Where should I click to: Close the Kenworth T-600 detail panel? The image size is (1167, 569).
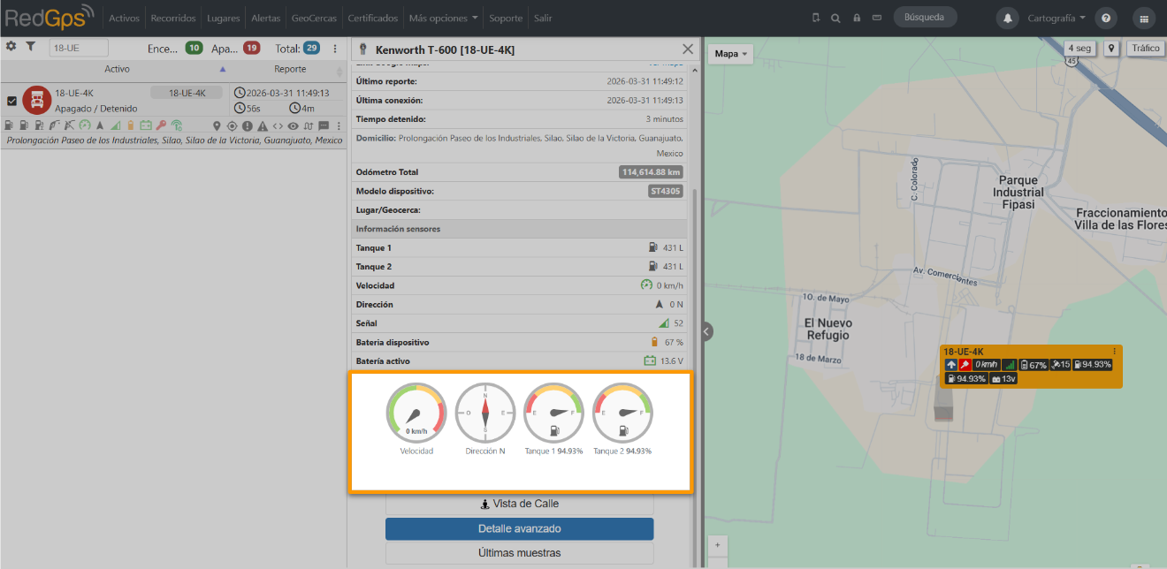point(688,49)
